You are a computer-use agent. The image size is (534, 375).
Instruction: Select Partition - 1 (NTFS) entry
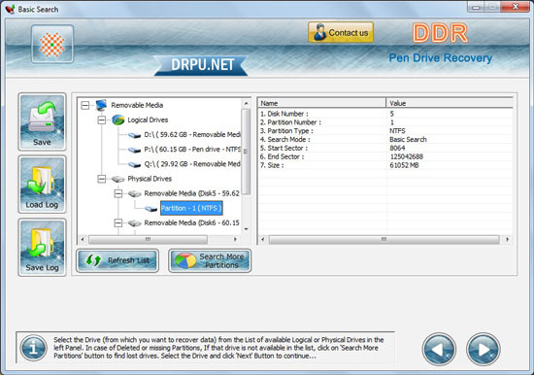pos(191,208)
